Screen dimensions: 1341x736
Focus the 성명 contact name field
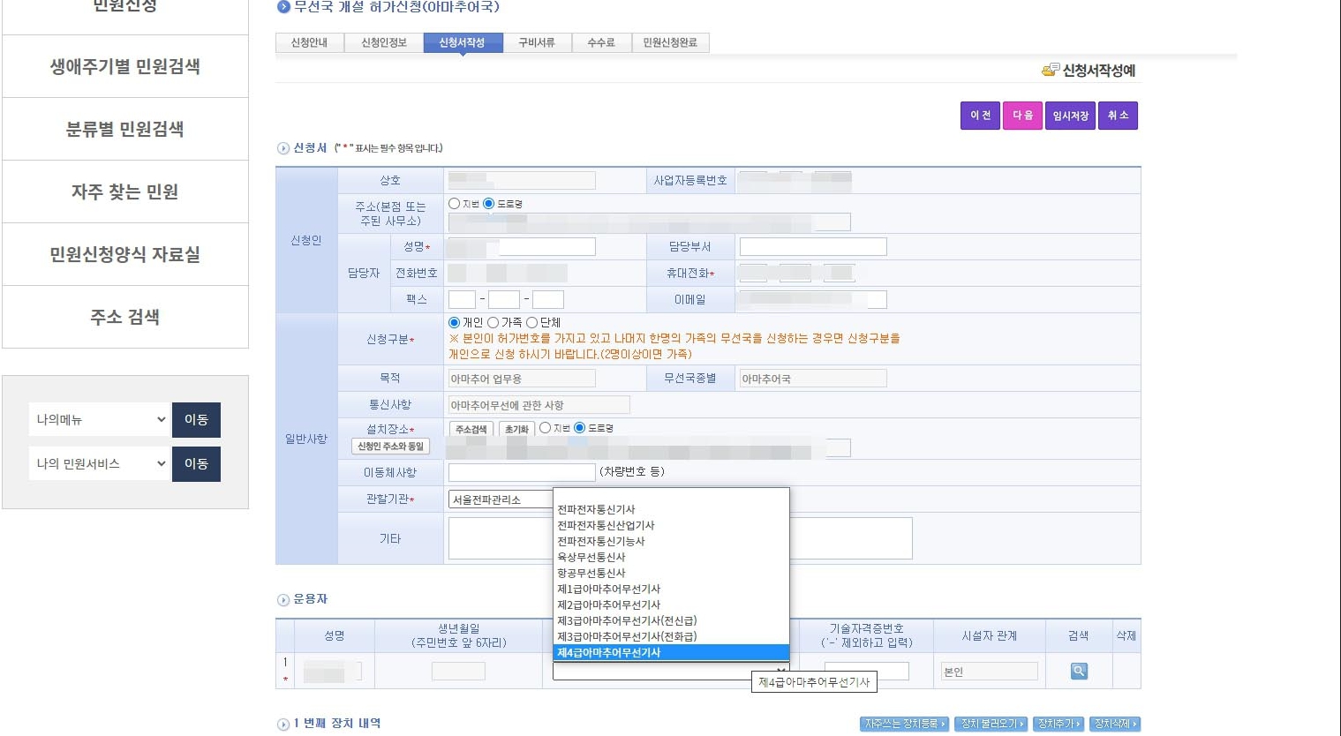pyautogui.click(x=522, y=246)
